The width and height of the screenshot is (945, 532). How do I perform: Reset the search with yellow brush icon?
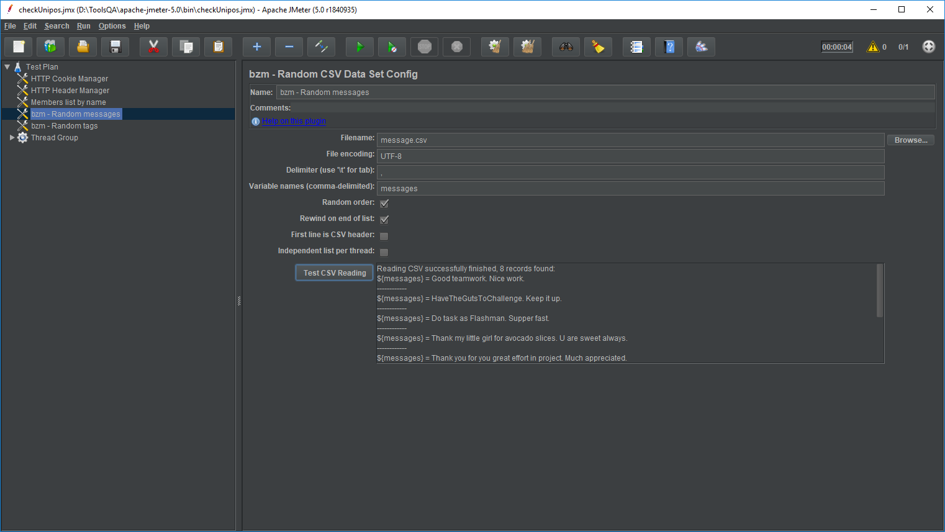(x=599, y=47)
